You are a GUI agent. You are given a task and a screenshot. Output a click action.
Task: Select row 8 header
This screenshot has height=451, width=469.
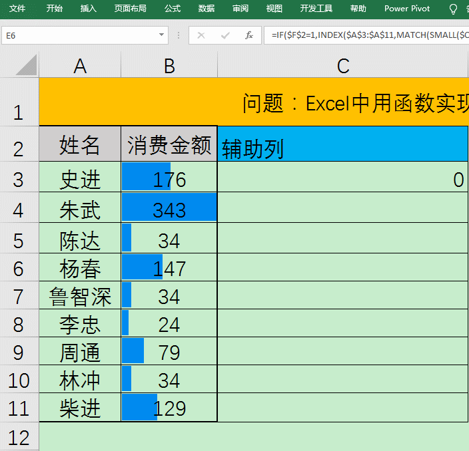(19, 323)
